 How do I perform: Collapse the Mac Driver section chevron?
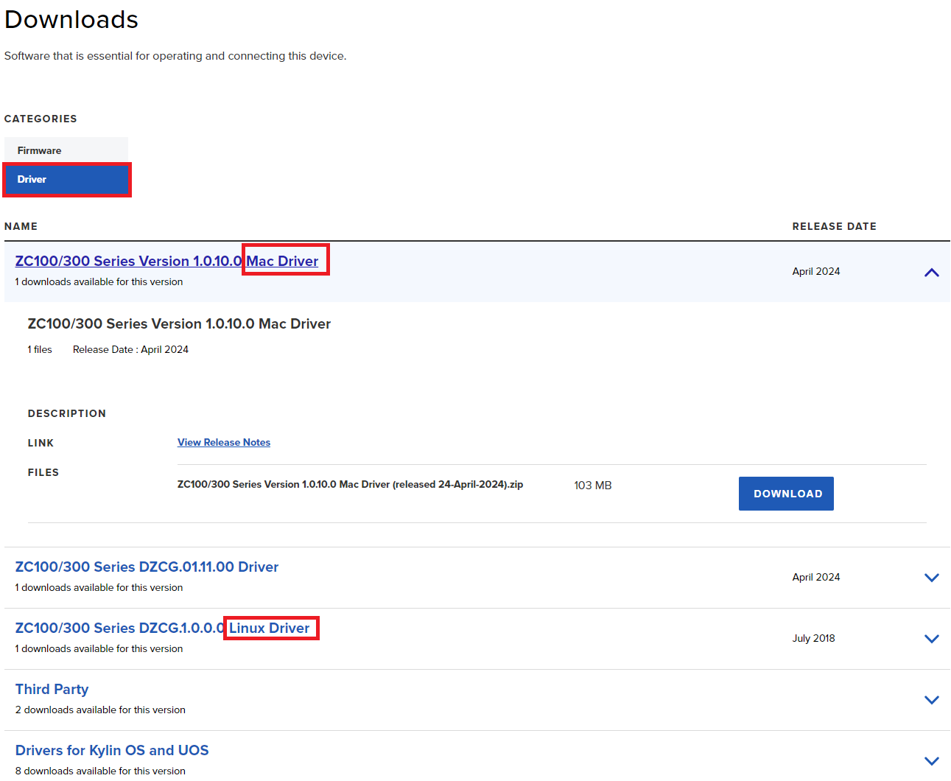931,273
